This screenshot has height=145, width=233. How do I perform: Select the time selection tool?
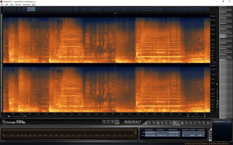click(x=178, y=123)
